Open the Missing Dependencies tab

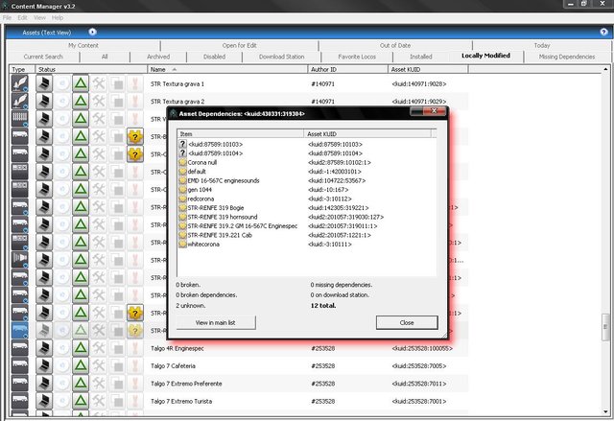(x=567, y=57)
